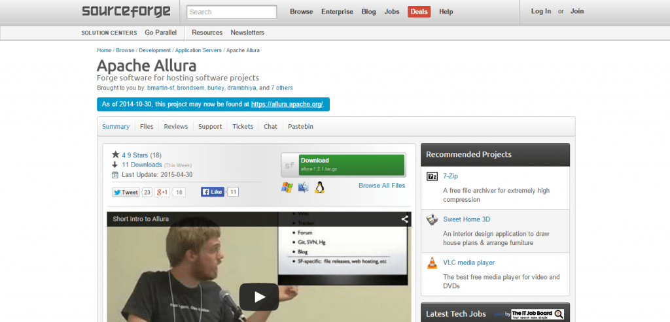This screenshot has width=670, height=322.
Task: Open the brondsem contributor profile
Action: pos(190,88)
